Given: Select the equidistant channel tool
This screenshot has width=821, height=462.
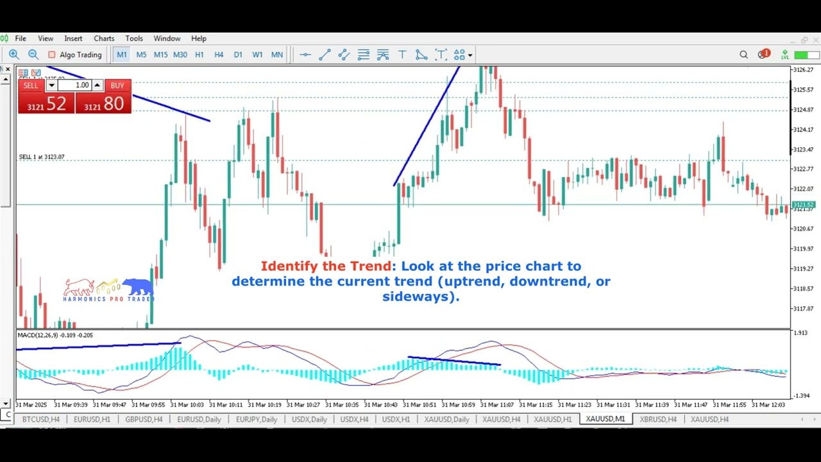Looking at the screenshot, I should [344, 55].
